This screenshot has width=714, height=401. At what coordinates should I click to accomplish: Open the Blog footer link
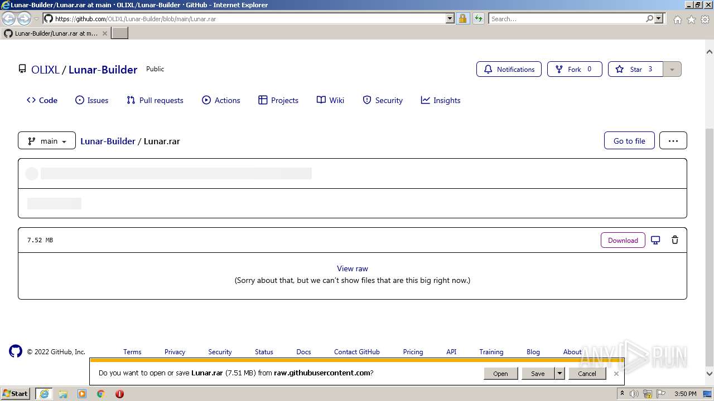click(533, 352)
